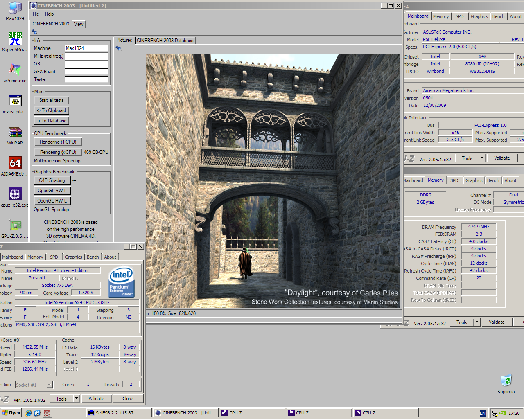This screenshot has width=524, height=419.
Task: Switch to CINEBENCH 2003 taskbar button
Action: tap(185, 413)
